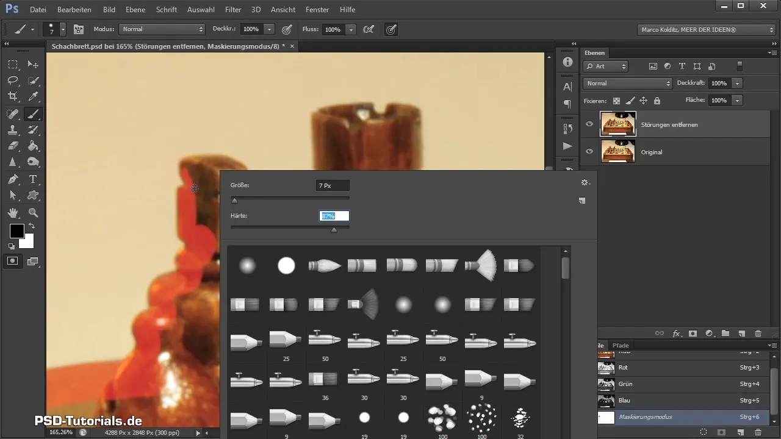781x439 pixels.
Task: Toggle lock position
Action: [643, 101]
